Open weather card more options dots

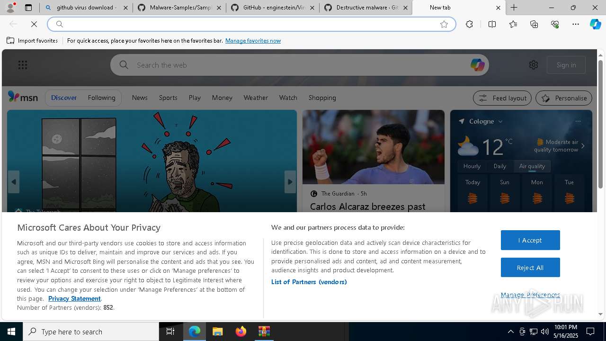[578, 121]
